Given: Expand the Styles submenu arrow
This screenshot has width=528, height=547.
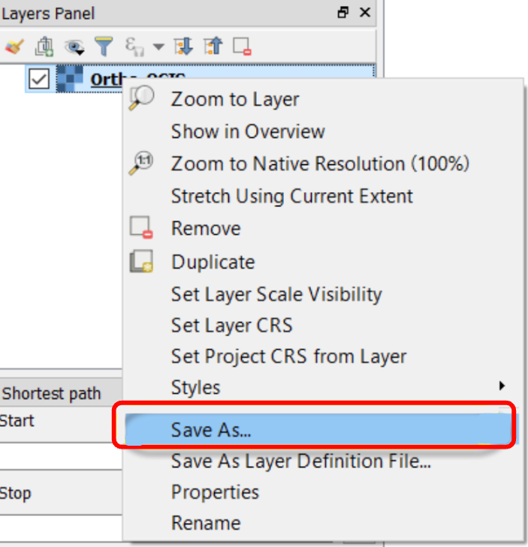Looking at the screenshot, I should tap(502, 386).
